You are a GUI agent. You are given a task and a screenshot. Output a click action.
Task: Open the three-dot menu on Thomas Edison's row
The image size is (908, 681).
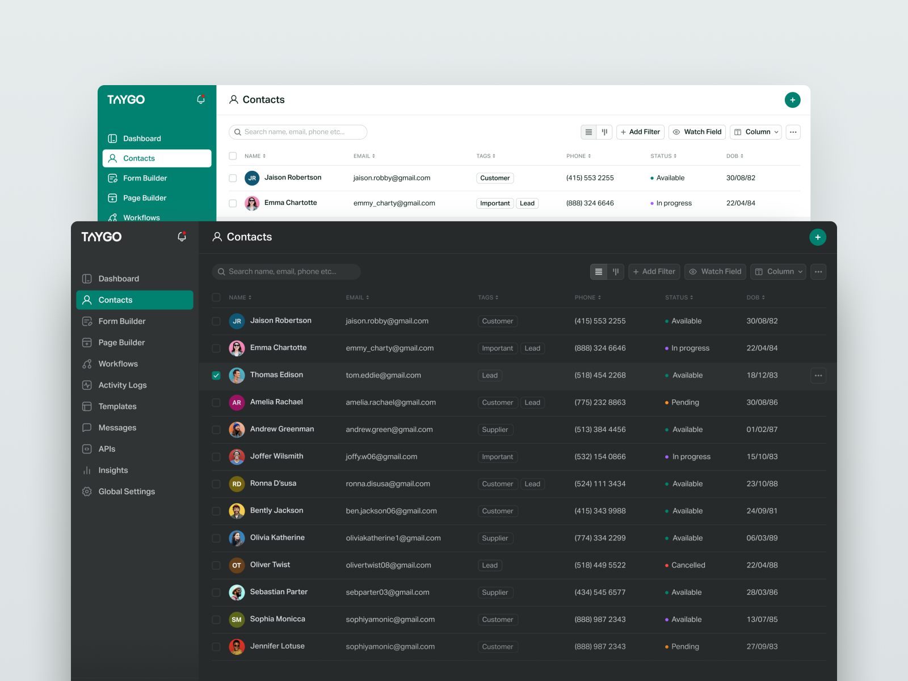click(x=818, y=375)
